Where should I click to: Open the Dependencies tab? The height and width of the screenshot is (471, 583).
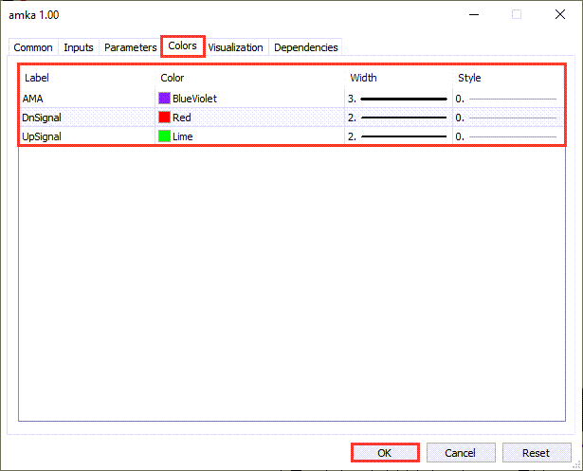click(305, 47)
